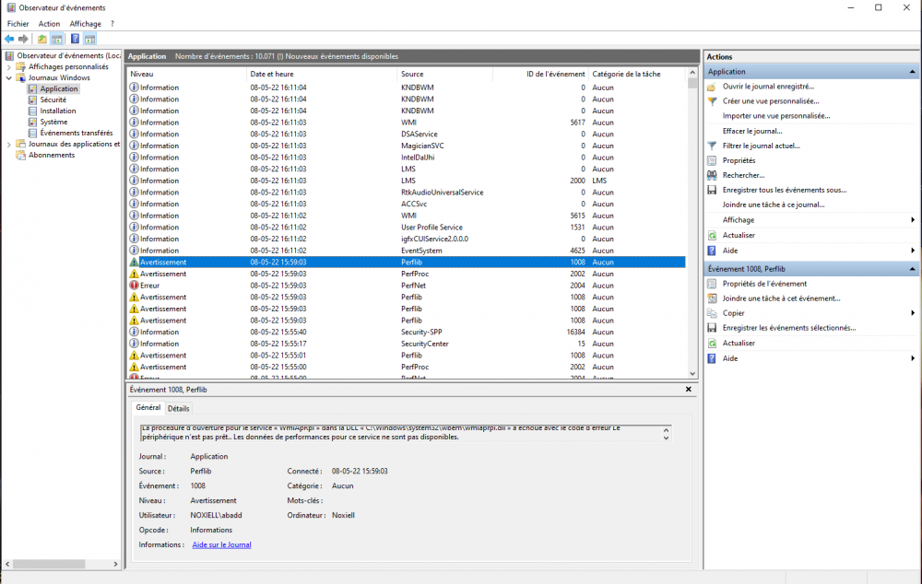Click the funnel icon for Filtrer le journal actuel
Image resolution: width=922 pixels, height=584 pixels.
point(712,146)
